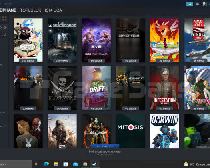Select the EVE Online Doctor Who cover

pyautogui.click(x=96, y=40)
